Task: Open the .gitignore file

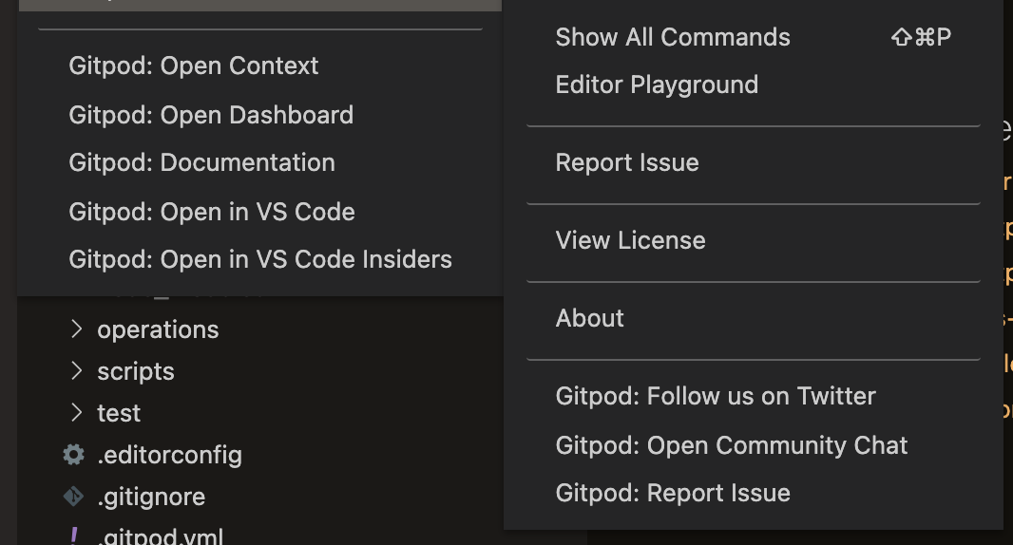Action: pos(151,498)
